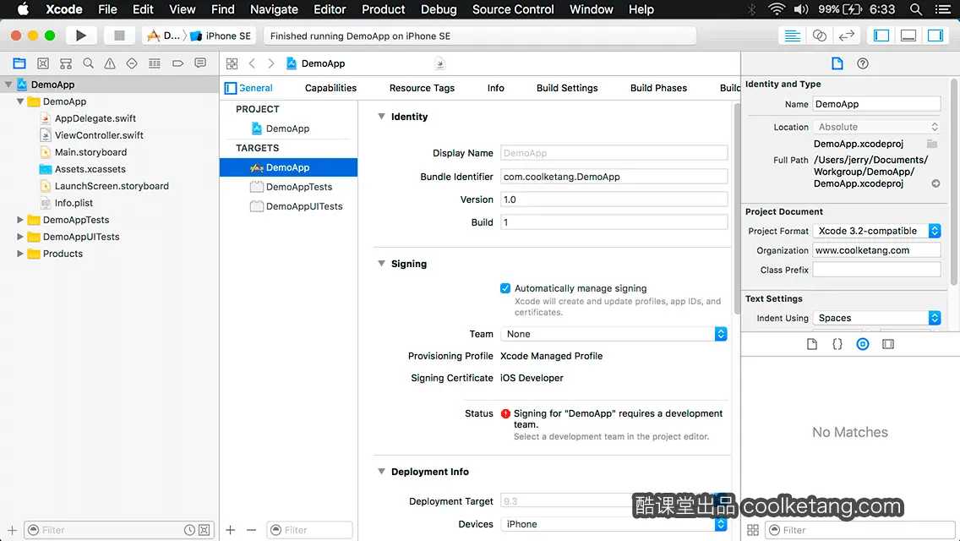Add a new target with plus button

pos(231,530)
